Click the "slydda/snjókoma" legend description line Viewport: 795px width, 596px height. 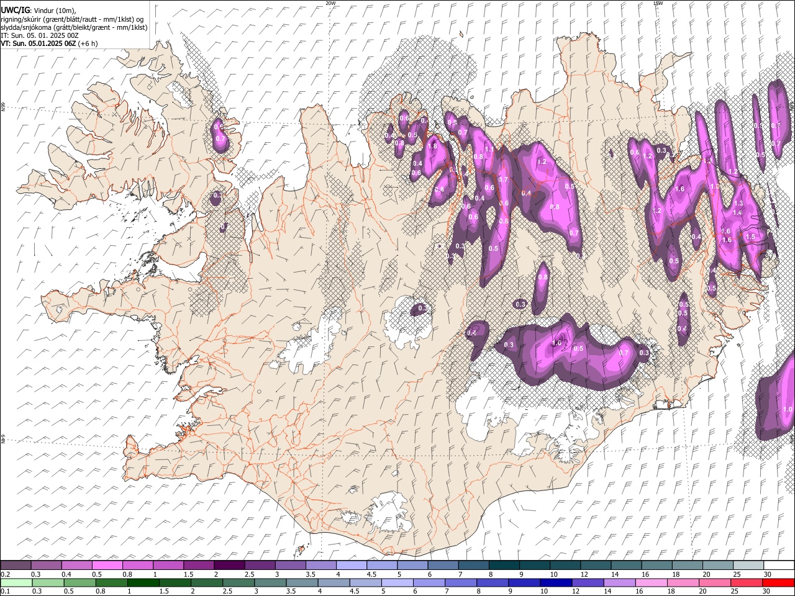pyautogui.click(x=74, y=27)
